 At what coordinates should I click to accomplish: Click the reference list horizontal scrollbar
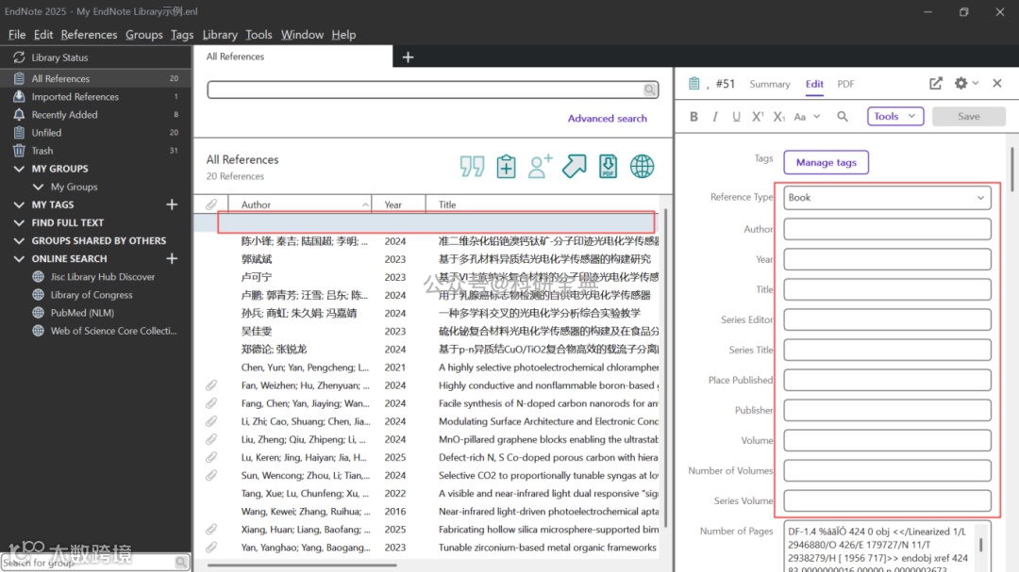tap(302, 565)
